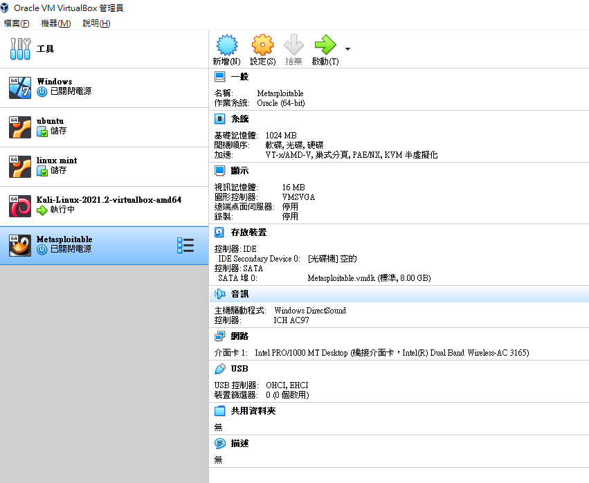Viewport: 589px width, 483px height.
Task: Click the 存放裝置 storage disk icon
Action: [219, 232]
